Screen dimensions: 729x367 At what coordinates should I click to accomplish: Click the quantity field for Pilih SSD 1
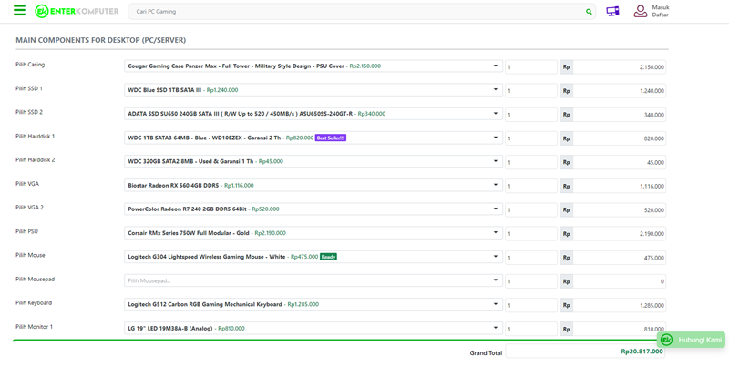click(530, 91)
